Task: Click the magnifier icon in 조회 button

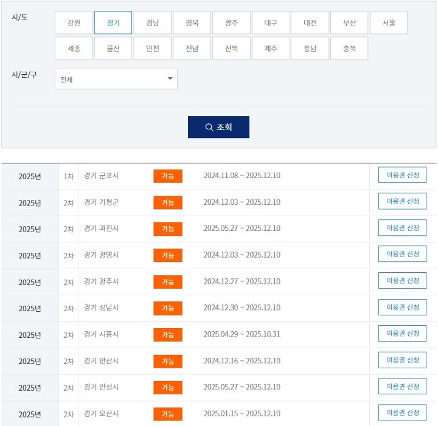Action: pos(209,127)
